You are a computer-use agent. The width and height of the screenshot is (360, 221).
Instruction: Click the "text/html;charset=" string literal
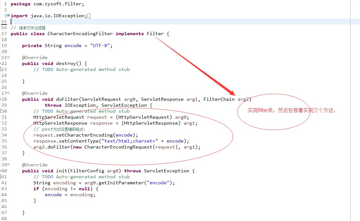(130, 141)
